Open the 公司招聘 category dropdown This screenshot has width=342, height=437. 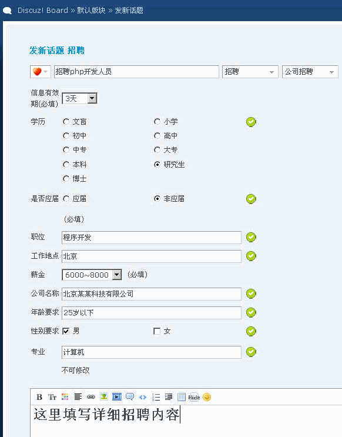310,72
